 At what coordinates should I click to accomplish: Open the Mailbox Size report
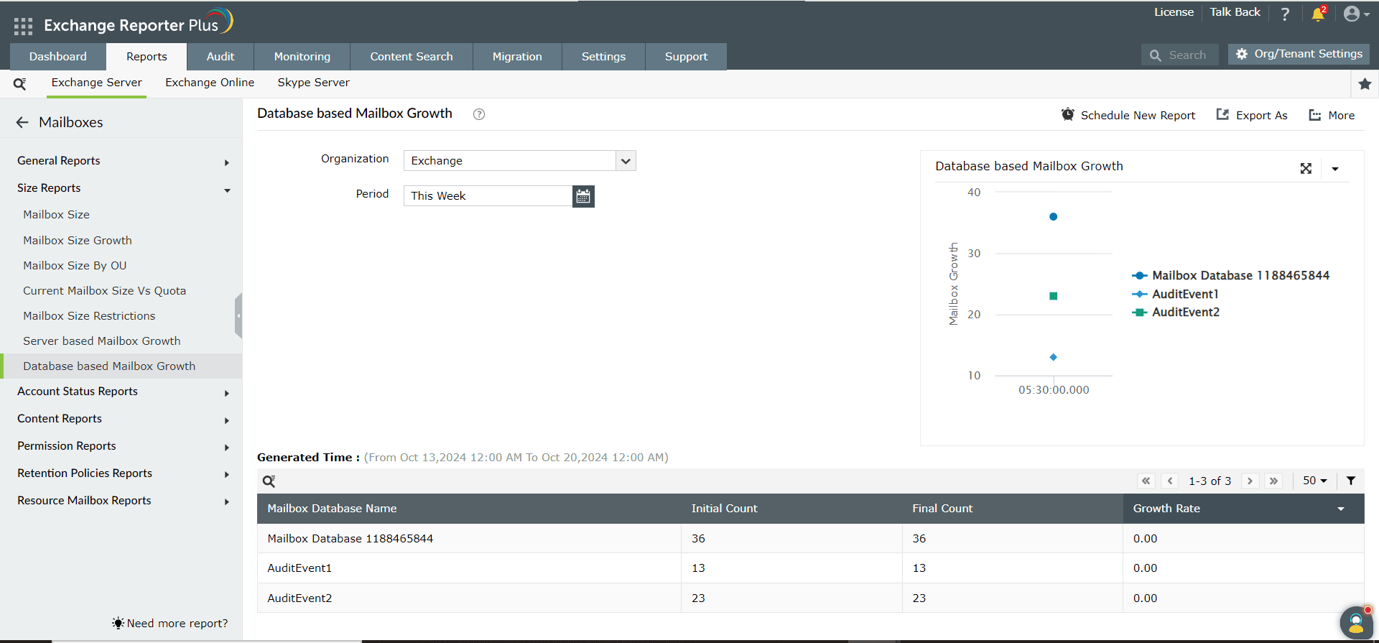click(56, 215)
